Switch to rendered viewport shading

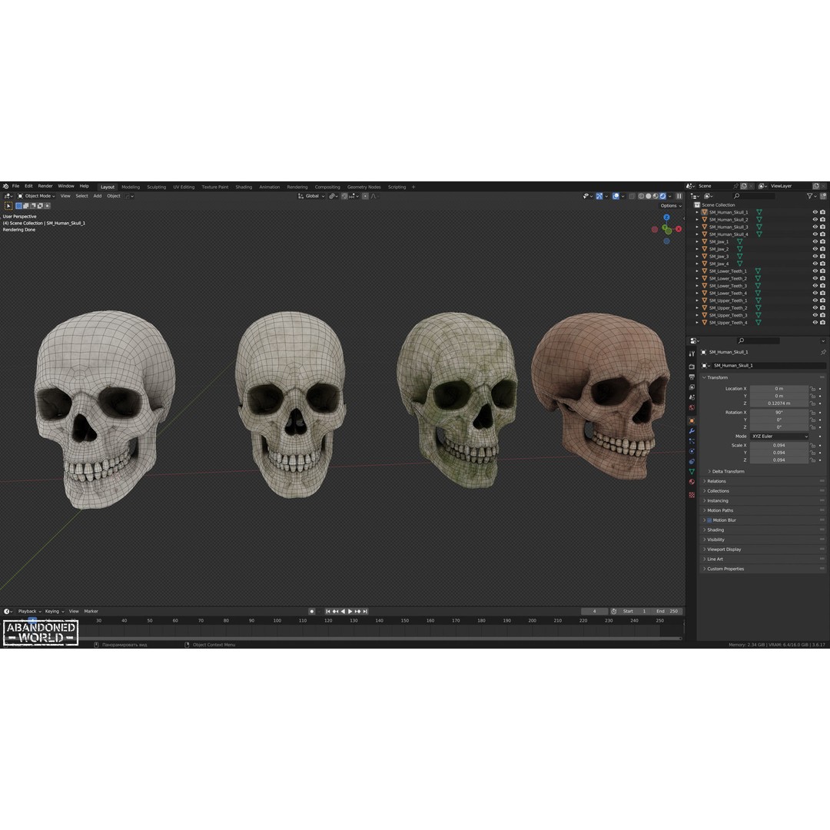point(662,197)
